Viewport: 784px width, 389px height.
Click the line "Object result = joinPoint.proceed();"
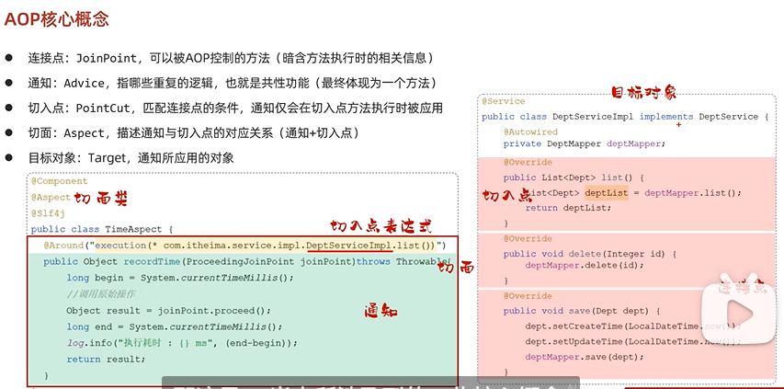pos(168,311)
